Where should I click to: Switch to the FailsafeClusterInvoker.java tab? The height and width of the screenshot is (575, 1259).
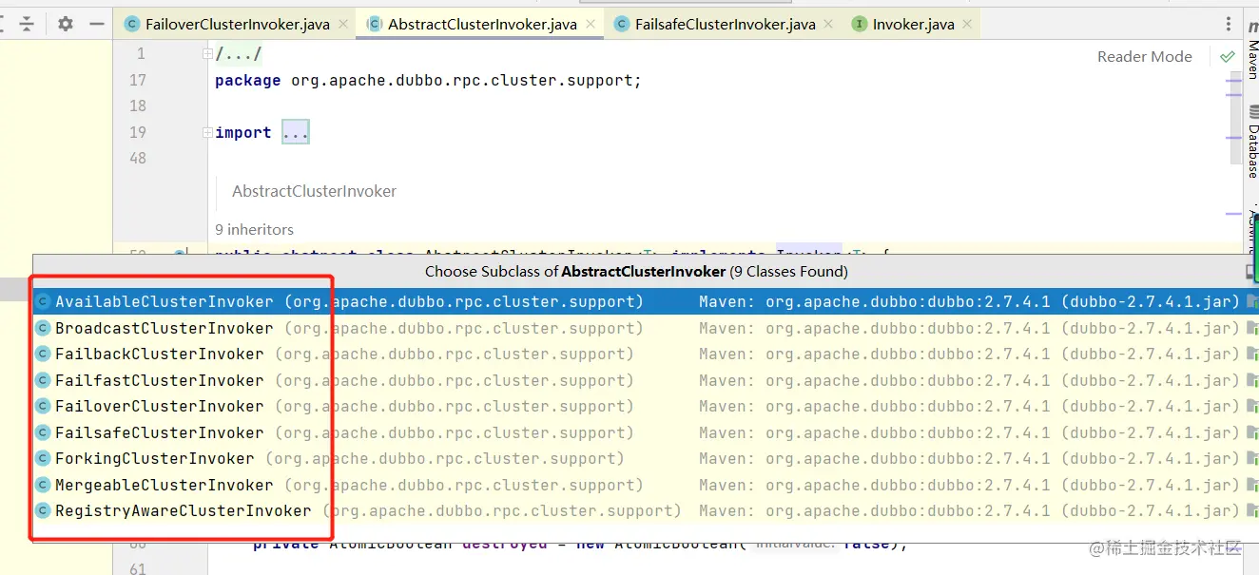point(726,25)
